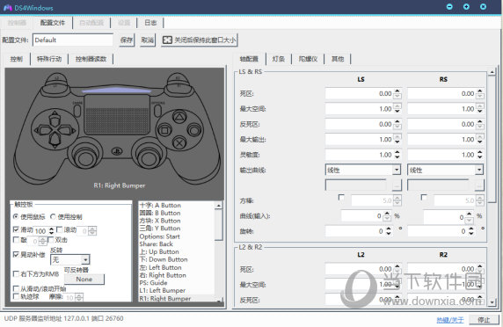Click the touchpad area on the controller diagram
This screenshot has width=503, height=327.
coord(117,115)
